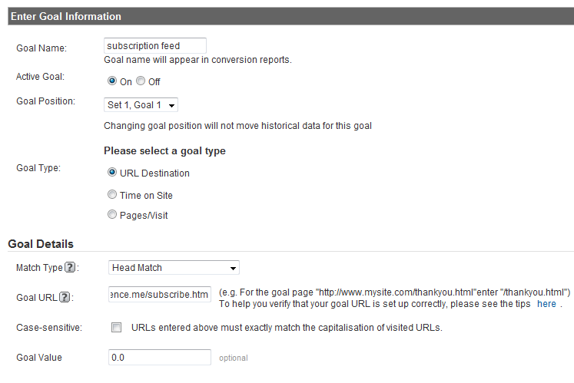Click the conversion reports note under Goal Name

pos(197,60)
